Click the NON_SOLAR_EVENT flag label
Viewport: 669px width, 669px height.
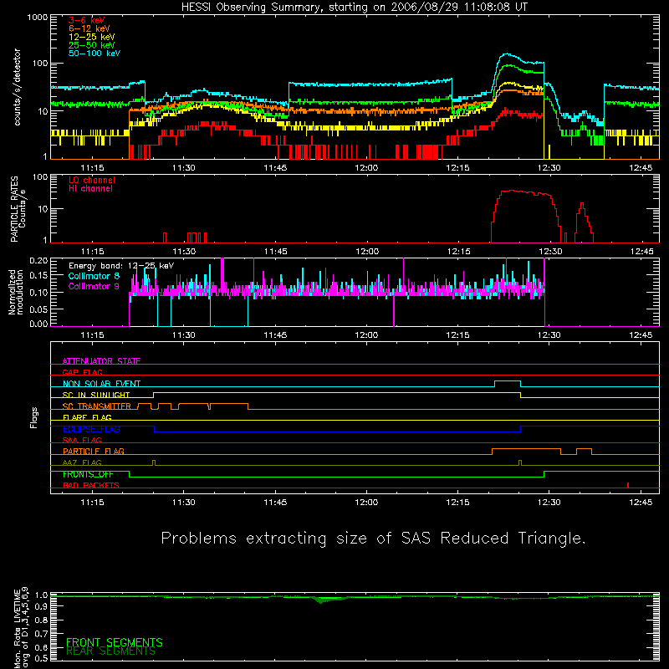101,384
